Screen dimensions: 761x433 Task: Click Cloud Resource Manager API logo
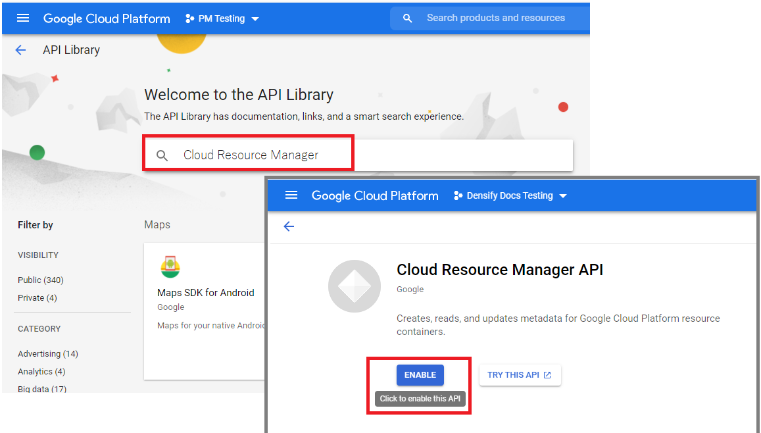tap(355, 286)
